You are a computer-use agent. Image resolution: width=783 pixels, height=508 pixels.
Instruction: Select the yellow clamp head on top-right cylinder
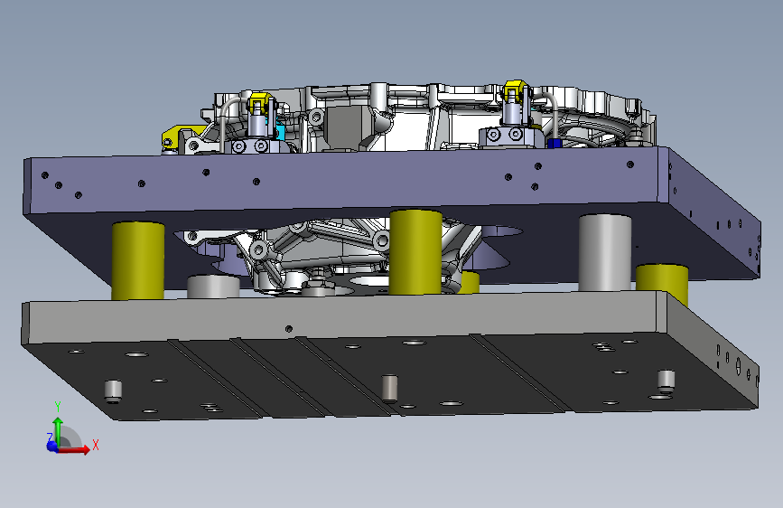[516, 91]
